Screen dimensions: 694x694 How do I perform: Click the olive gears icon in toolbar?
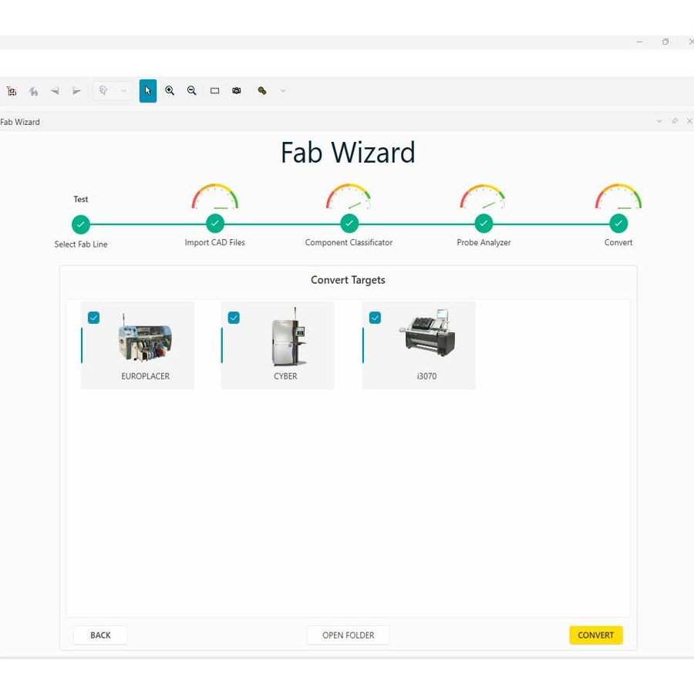click(262, 91)
